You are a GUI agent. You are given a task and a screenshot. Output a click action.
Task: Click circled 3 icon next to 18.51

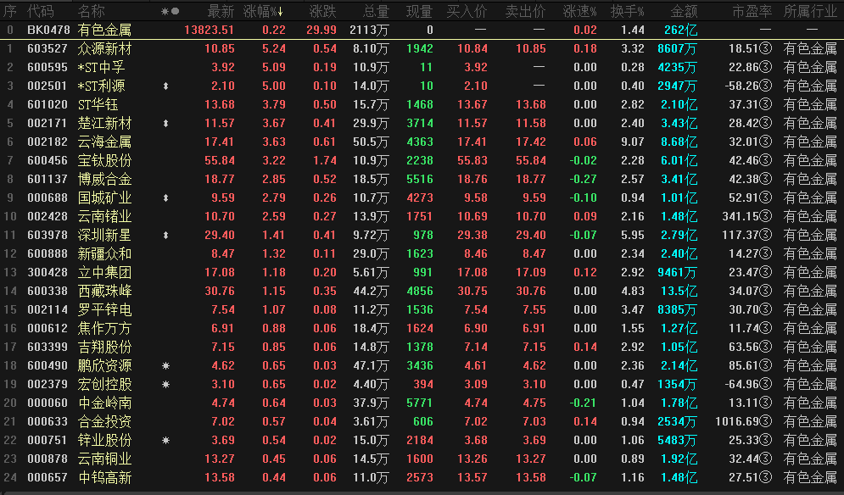tap(765, 48)
